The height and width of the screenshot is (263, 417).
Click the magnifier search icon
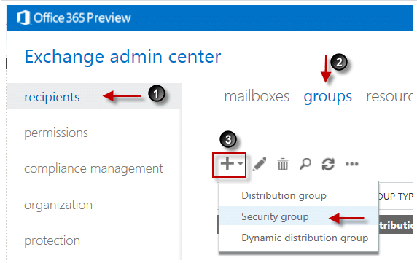(x=305, y=164)
